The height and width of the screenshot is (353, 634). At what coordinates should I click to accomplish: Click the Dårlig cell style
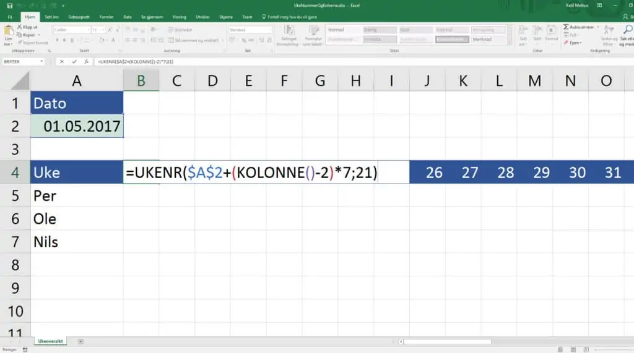point(380,30)
